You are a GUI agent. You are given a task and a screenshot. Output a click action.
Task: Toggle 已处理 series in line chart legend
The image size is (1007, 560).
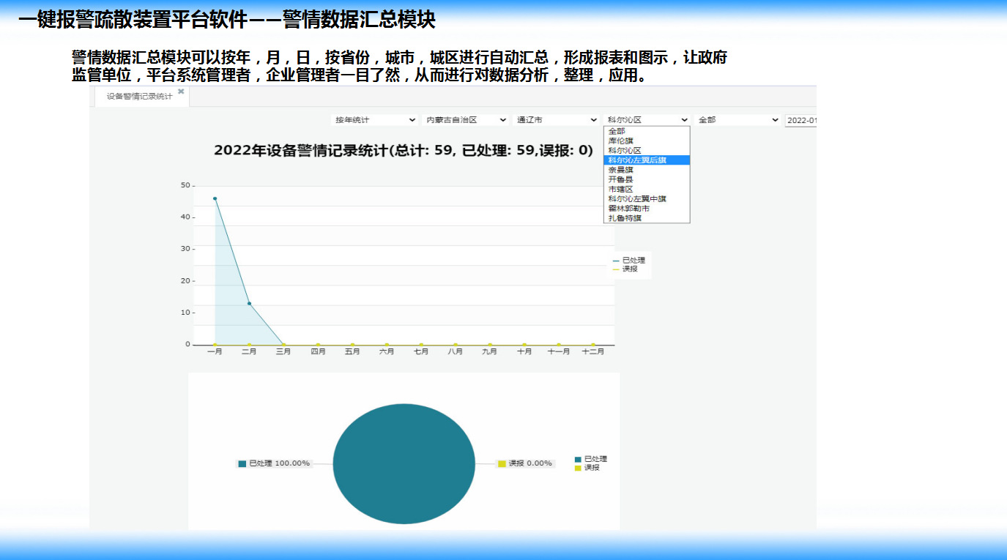(x=629, y=261)
